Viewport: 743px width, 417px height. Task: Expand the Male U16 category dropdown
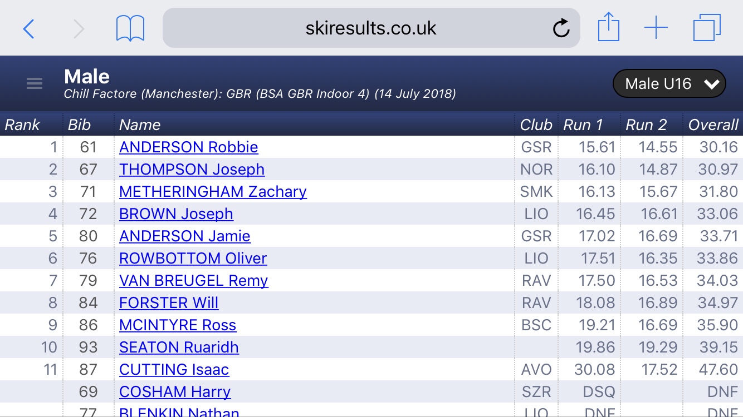[669, 84]
